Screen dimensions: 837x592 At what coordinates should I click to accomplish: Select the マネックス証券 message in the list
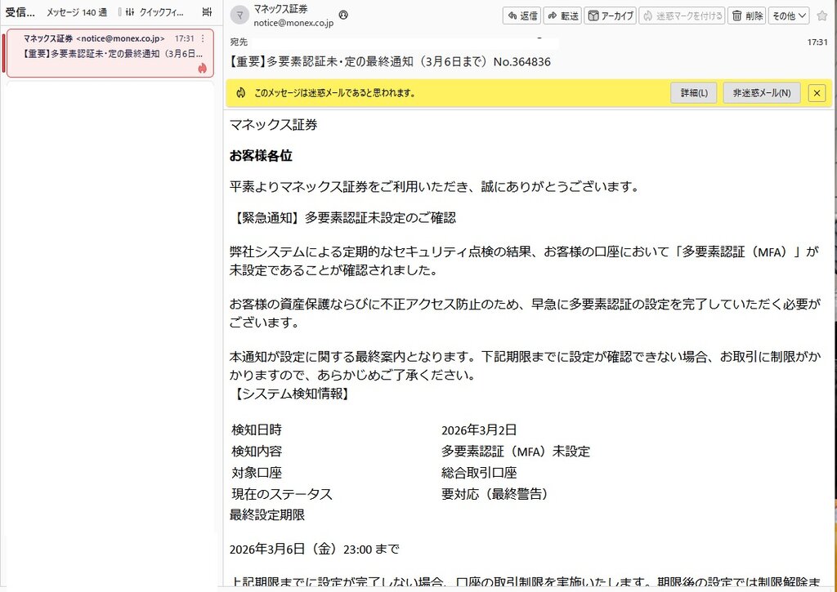(x=110, y=53)
